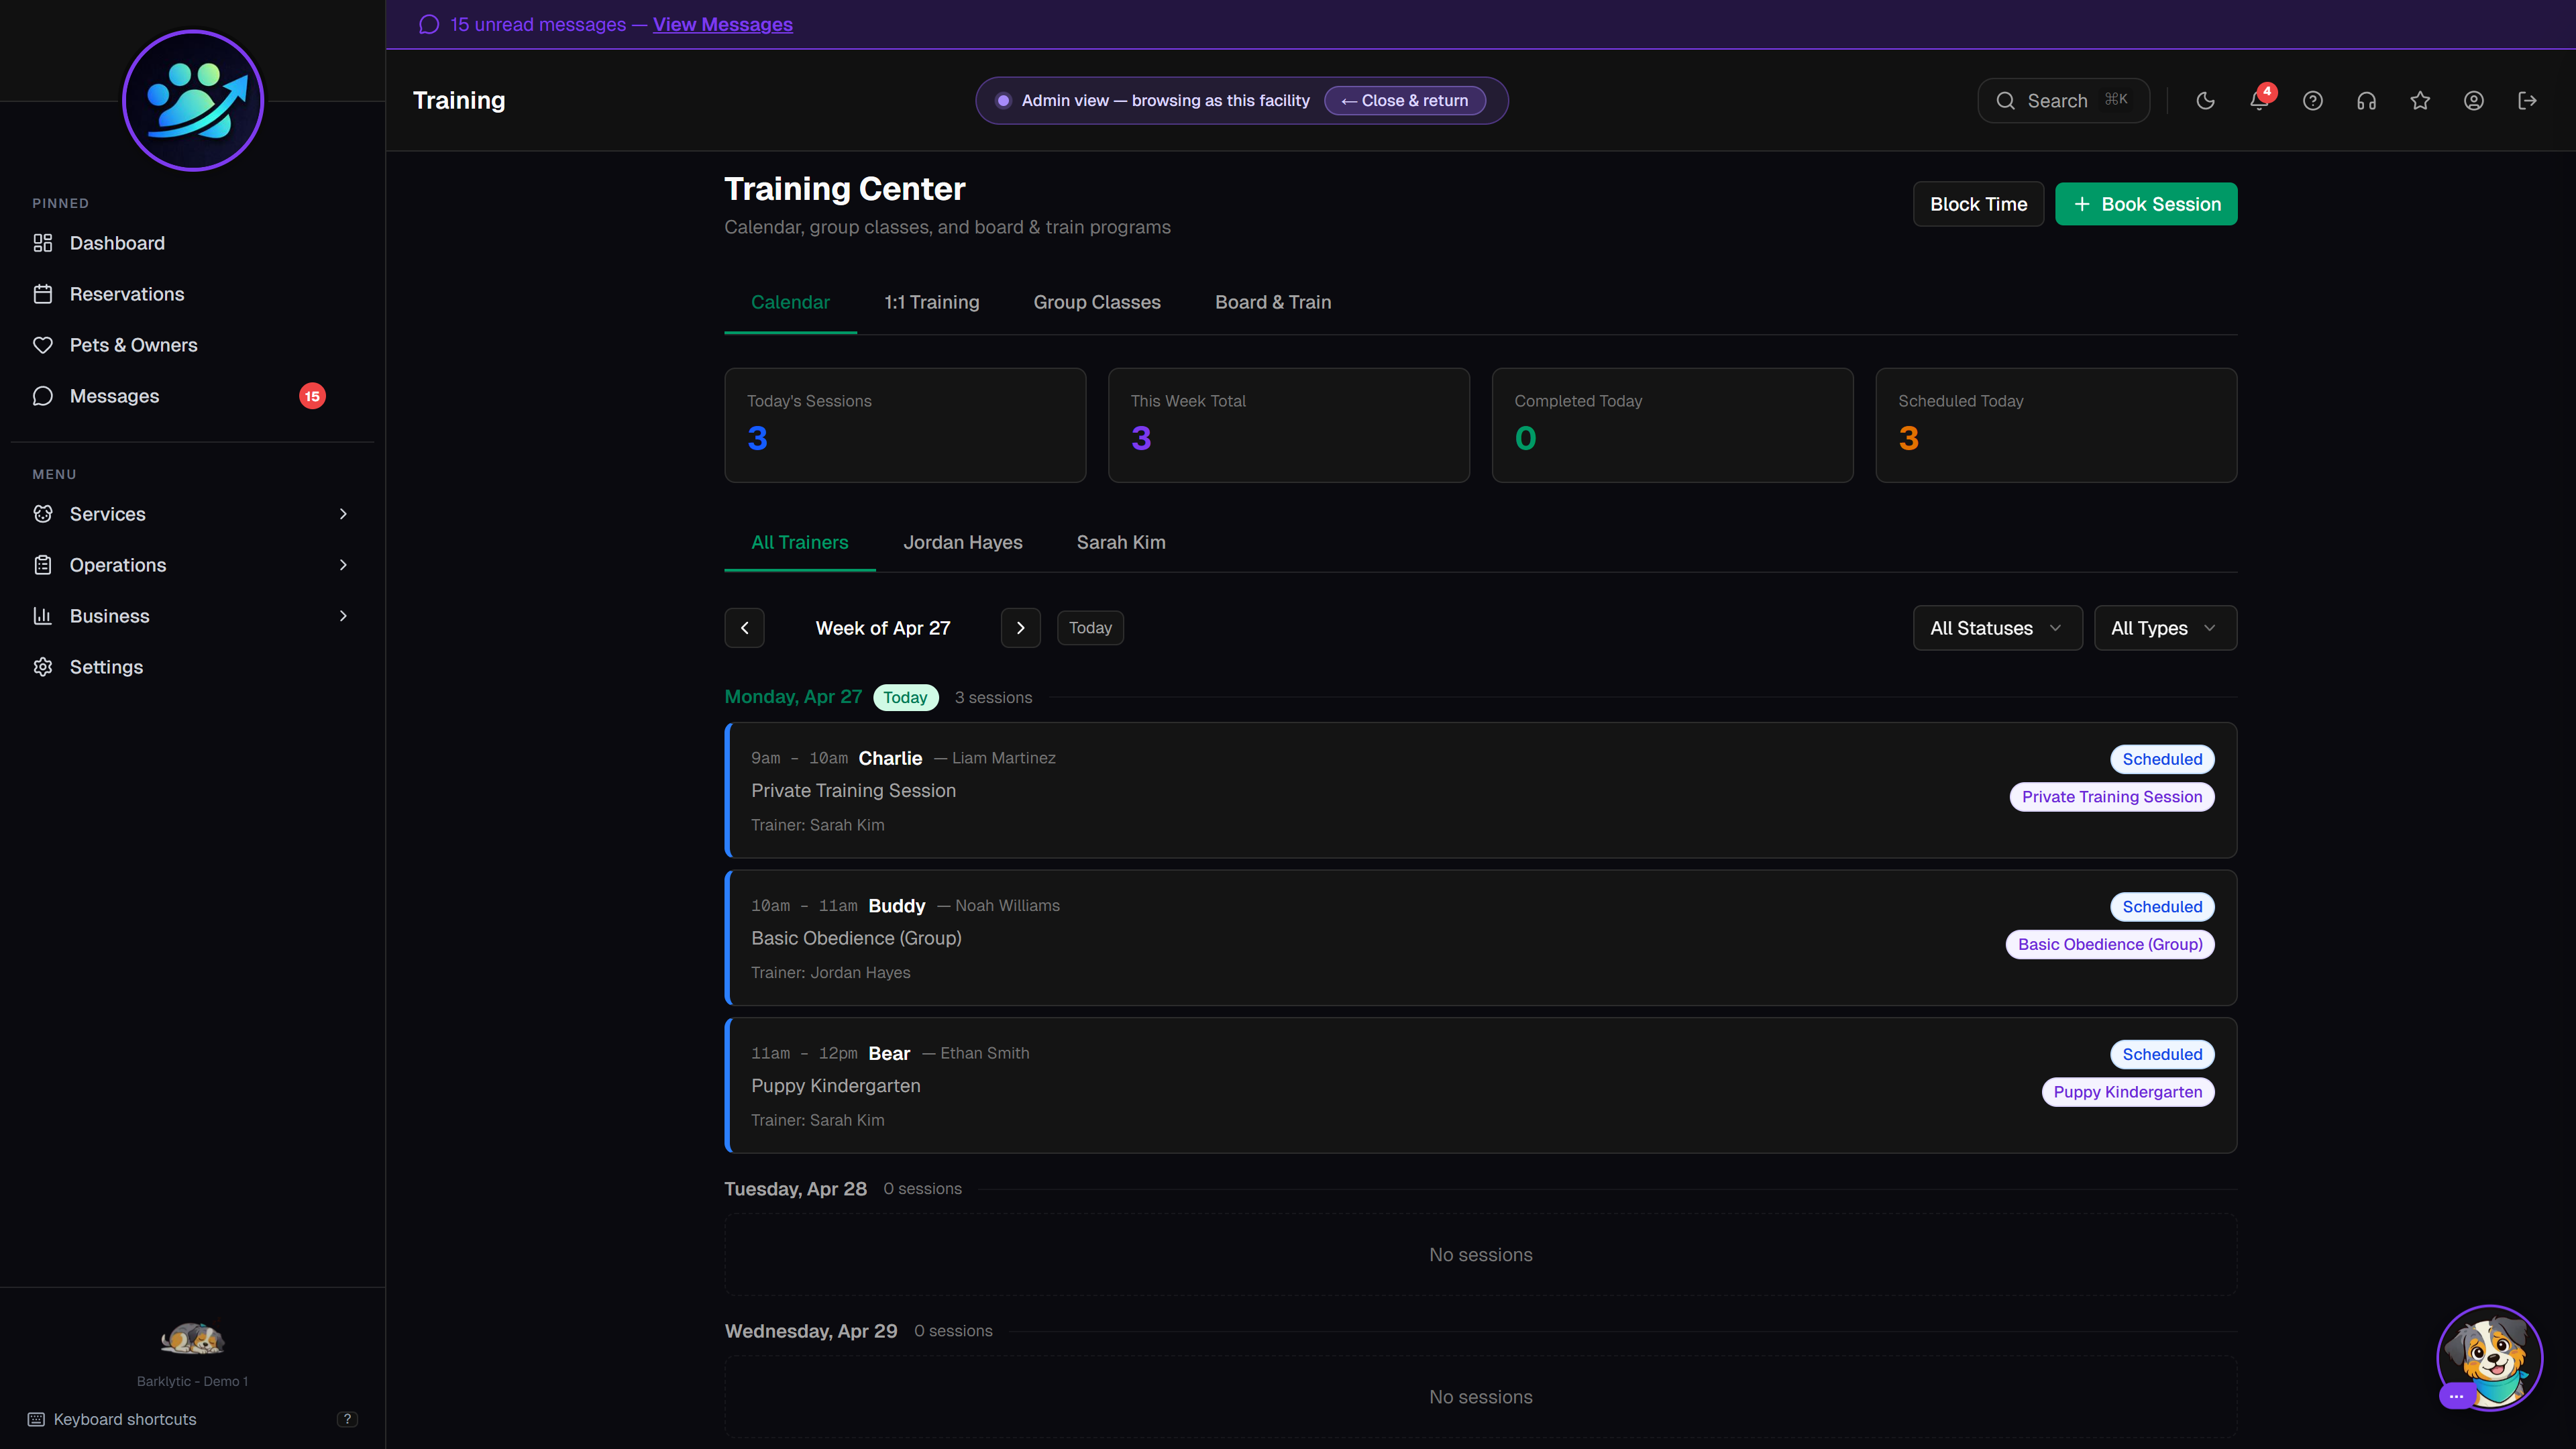Go to next week arrow
The image size is (2576, 1449).
(1020, 628)
